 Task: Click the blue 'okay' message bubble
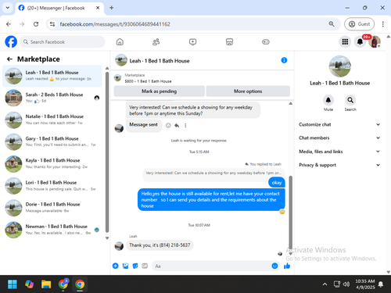277,183
